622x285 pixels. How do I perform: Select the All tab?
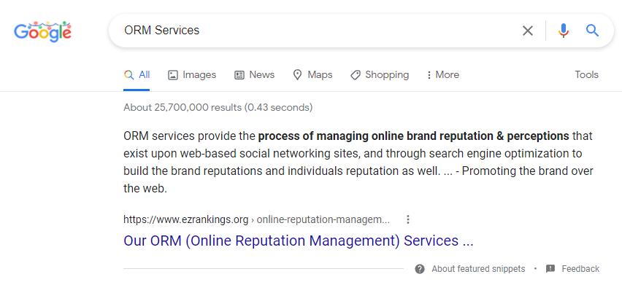(x=137, y=75)
